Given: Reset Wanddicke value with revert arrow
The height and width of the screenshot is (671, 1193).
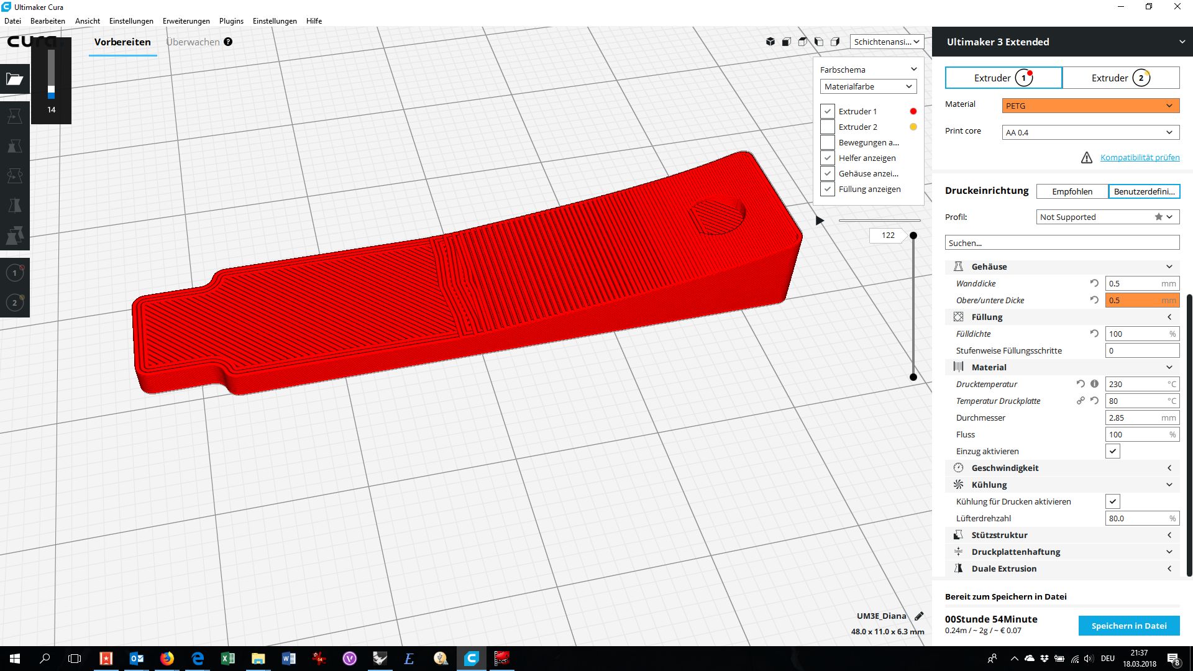Looking at the screenshot, I should click(x=1094, y=283).
